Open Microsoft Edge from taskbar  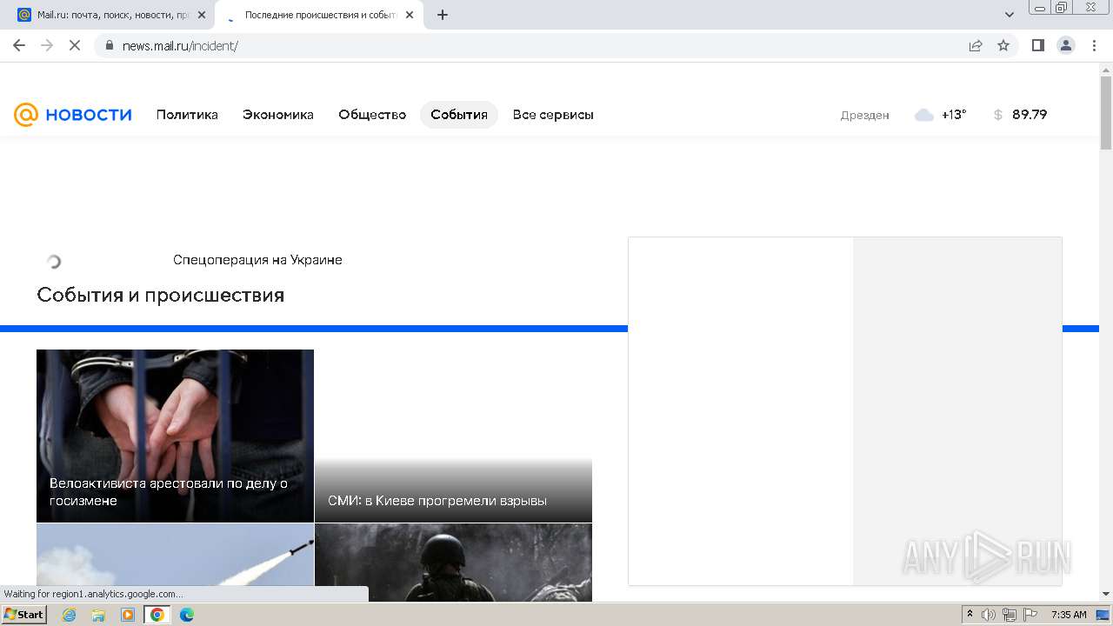[x=186, y=615]
